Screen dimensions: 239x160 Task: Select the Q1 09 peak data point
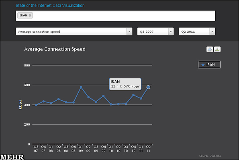tap(81, 87)
